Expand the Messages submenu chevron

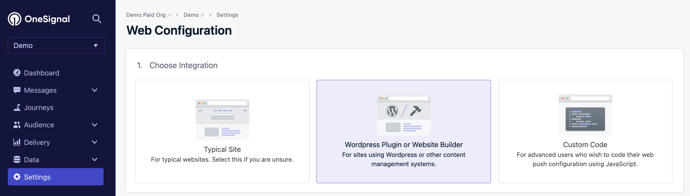pyautogui.click(x=95, y=90)
